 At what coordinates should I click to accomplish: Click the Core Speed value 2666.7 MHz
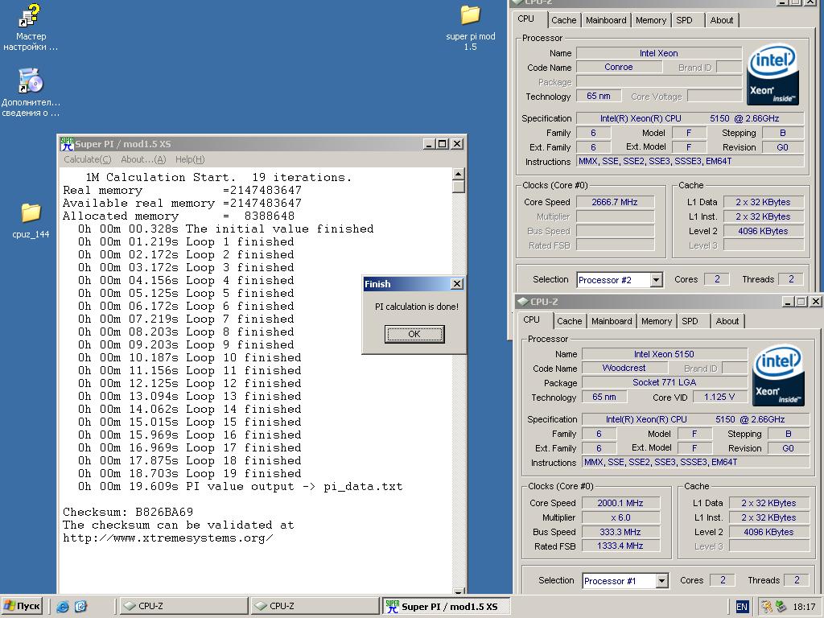point(614,202)
